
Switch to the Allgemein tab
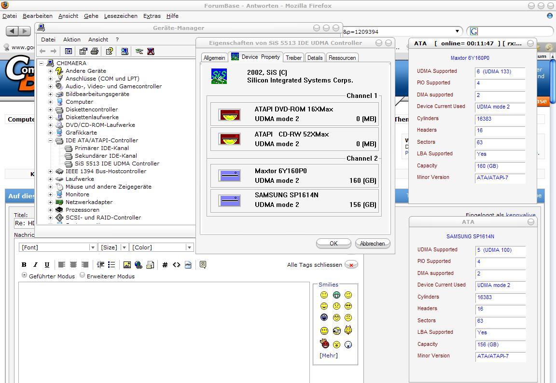pos(214,58)
